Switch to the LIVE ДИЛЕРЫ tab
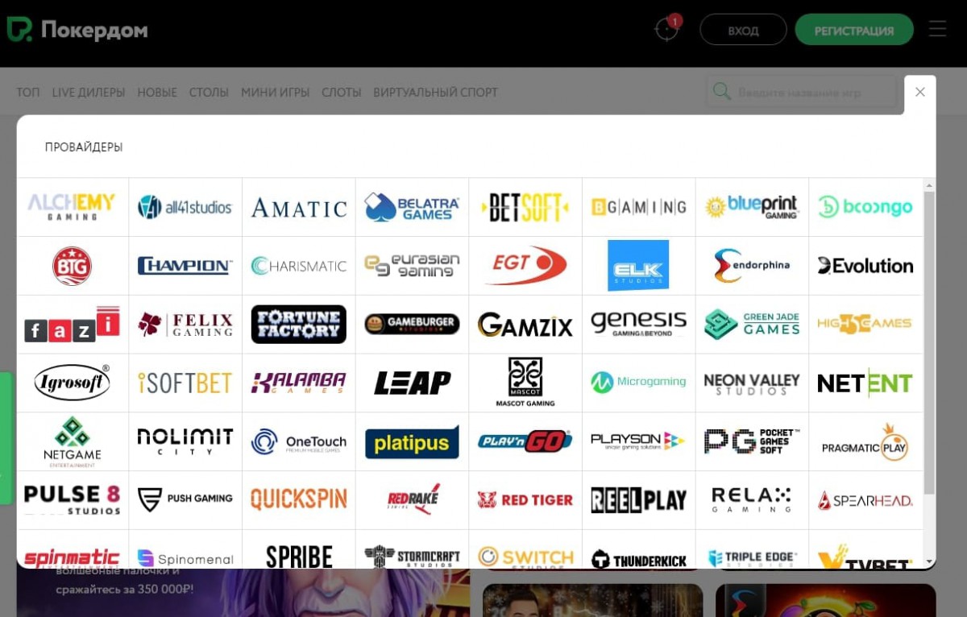Screen dimensions: 967x617 89,93
